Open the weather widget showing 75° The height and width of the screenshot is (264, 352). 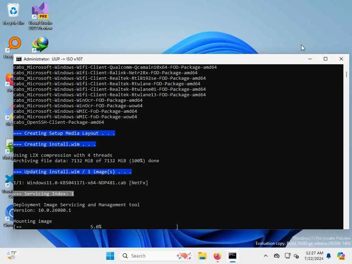pos(12,255)
